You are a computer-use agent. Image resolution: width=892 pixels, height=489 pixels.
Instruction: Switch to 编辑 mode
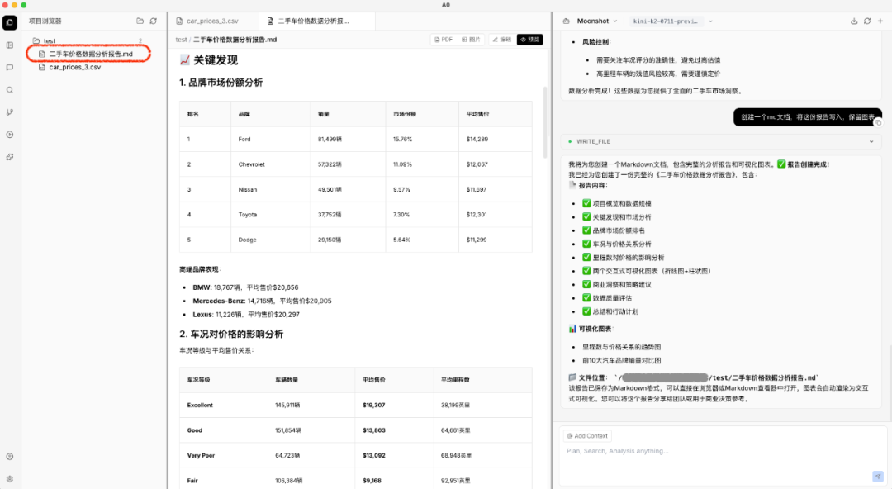tap(501, 40)
